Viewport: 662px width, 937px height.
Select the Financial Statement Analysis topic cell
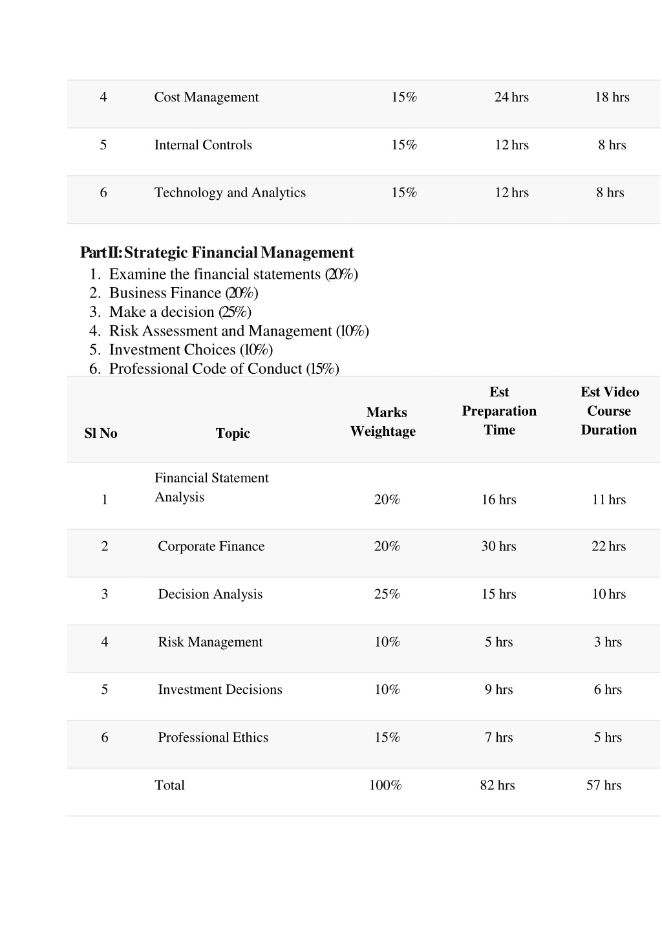coord(211,488)
